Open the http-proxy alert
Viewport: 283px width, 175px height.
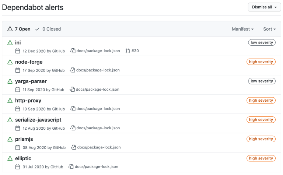(x=28, y=101)
